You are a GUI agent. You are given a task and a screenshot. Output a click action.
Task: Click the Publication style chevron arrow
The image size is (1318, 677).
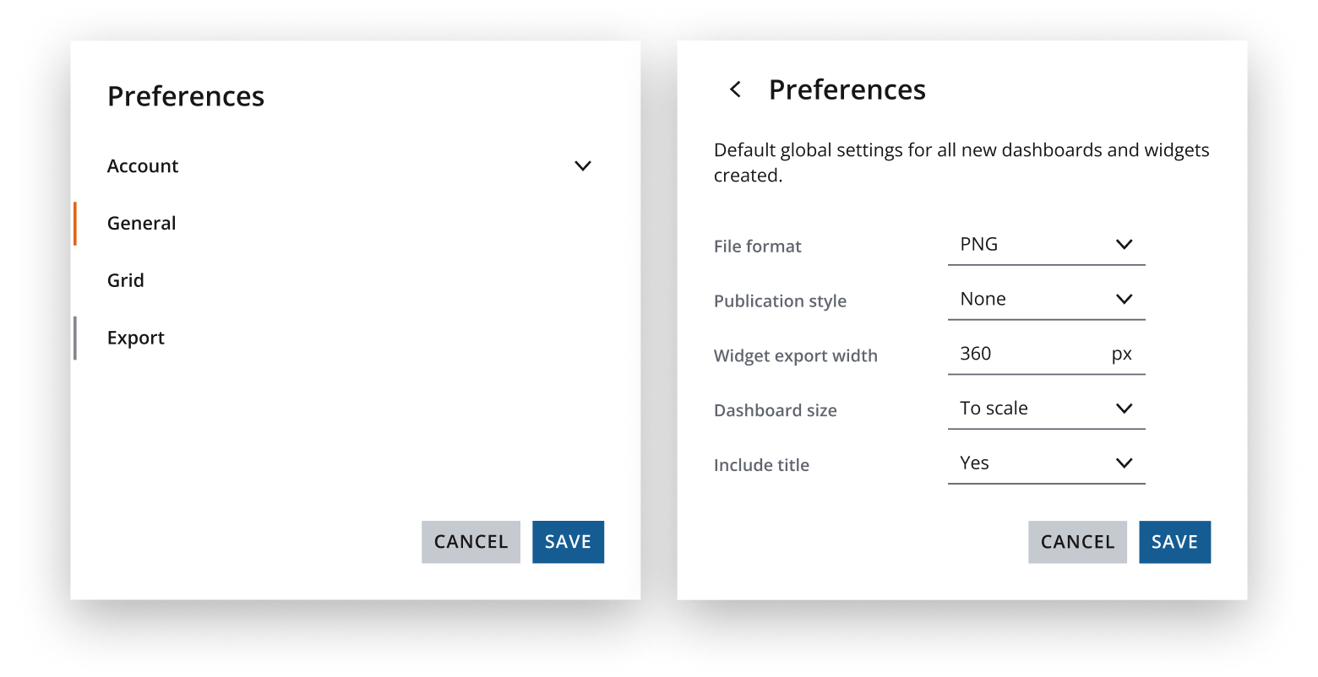(1124, 300)
